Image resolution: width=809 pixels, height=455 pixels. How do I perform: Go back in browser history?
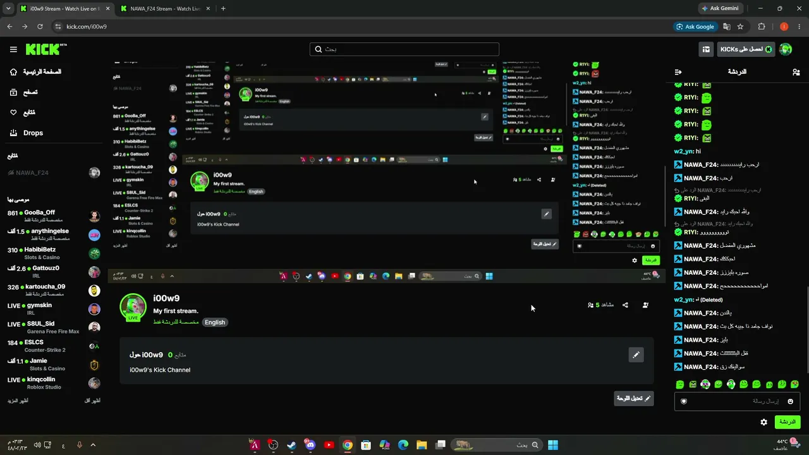[9, 27]
